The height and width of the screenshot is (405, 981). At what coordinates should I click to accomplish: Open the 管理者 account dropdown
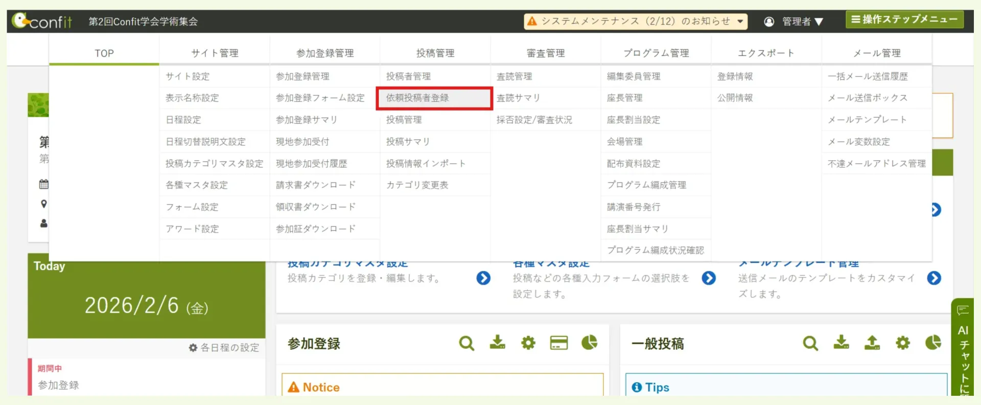pos(803,21)
